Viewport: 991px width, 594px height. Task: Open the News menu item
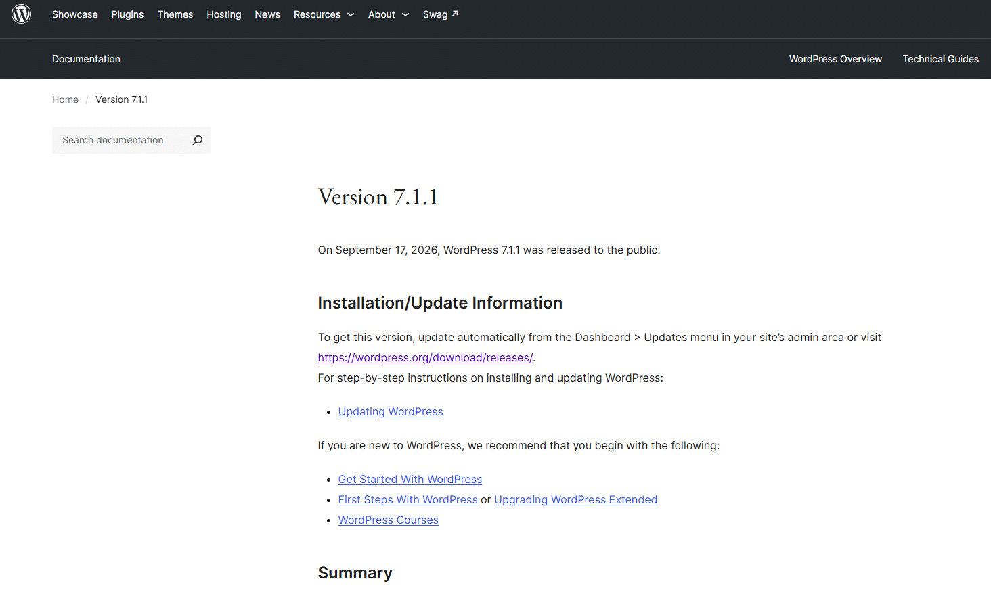coord(267,14)
